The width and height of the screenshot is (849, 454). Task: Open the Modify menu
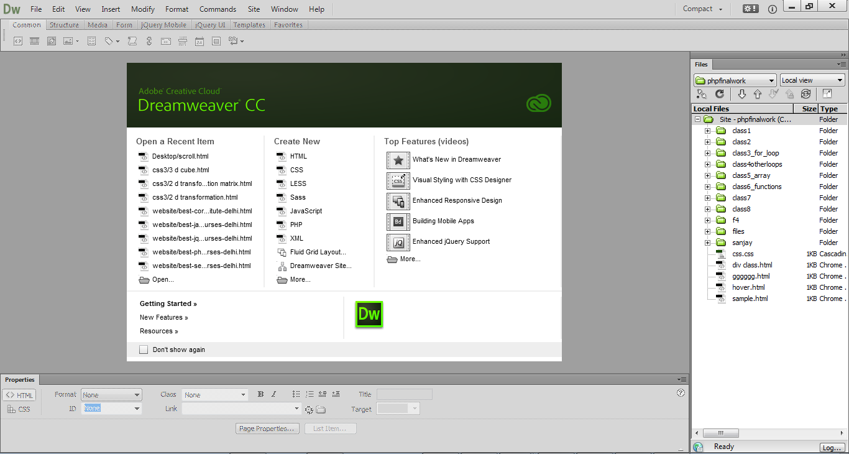click(x=143, y=9)
